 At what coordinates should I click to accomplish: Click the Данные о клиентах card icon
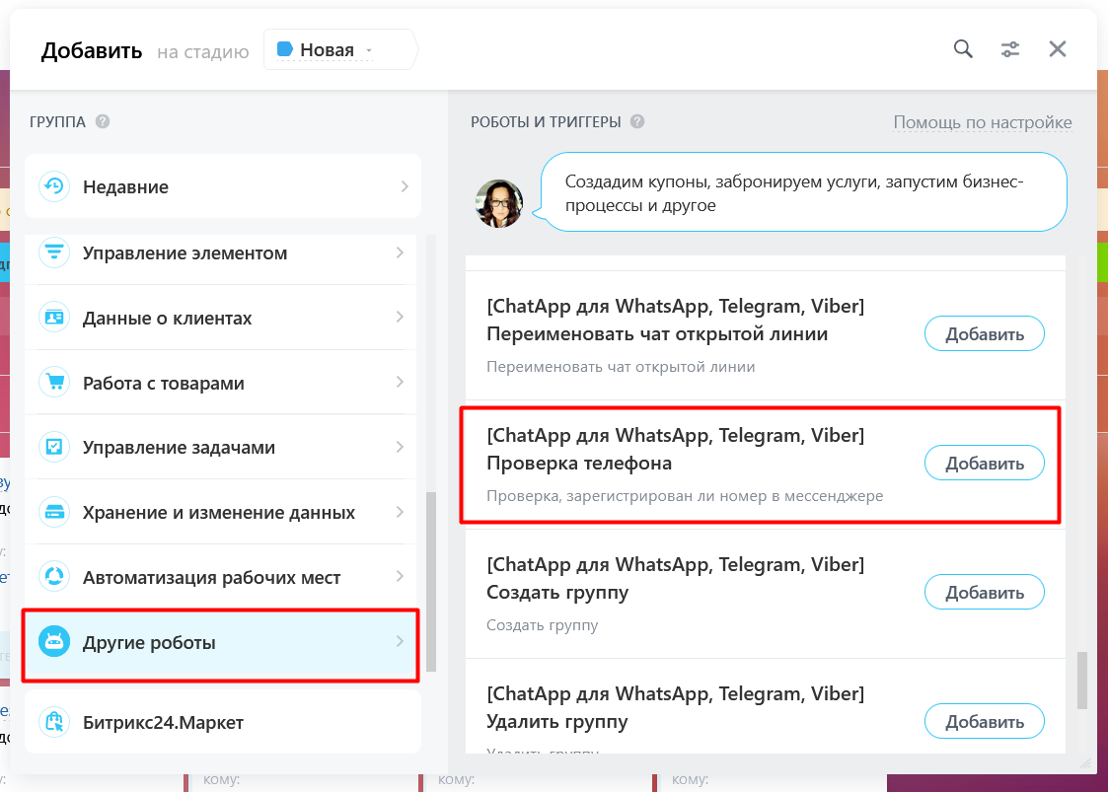(54, 318)
